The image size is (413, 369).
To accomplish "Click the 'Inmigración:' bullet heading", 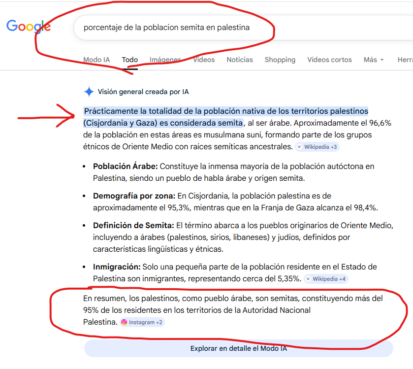I will [x=117, y=267].
